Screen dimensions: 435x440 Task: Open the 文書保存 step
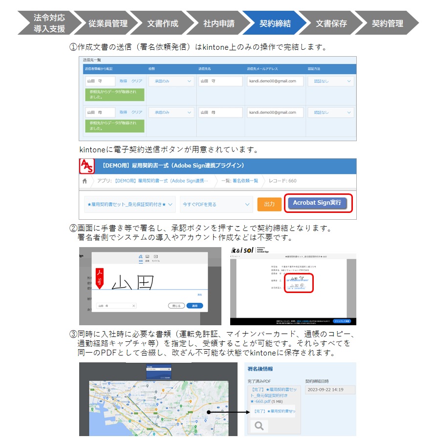pyautogui.click(x=331, y=23)
